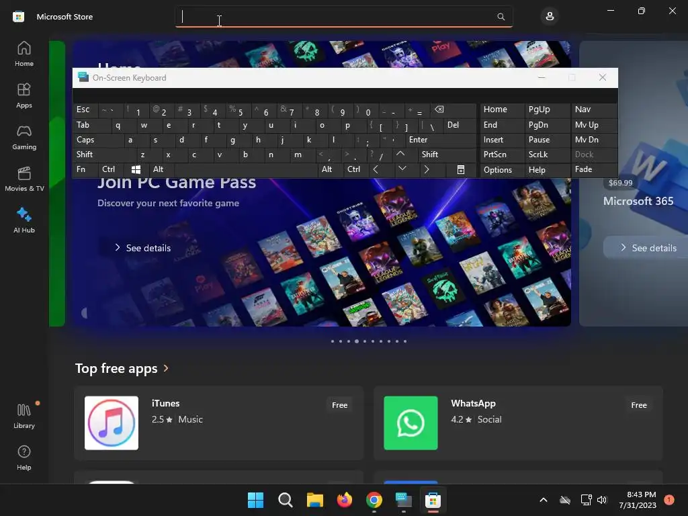Click the Insert key on keyboard
Viewport: 688px width, 516px height.
click(502, 140)
